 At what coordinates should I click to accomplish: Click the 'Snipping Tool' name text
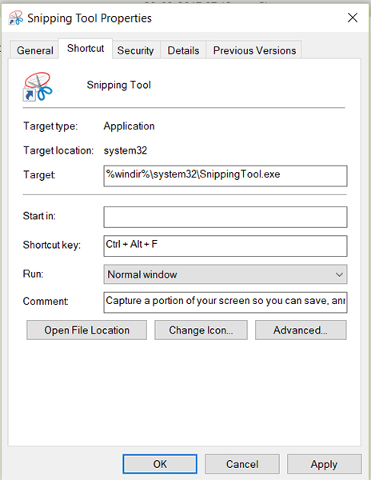[x=118, y=85]
